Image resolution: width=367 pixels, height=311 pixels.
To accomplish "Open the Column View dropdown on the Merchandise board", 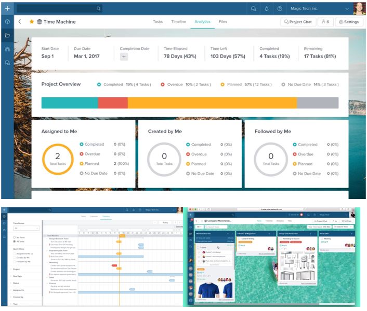I will point(344,227).
